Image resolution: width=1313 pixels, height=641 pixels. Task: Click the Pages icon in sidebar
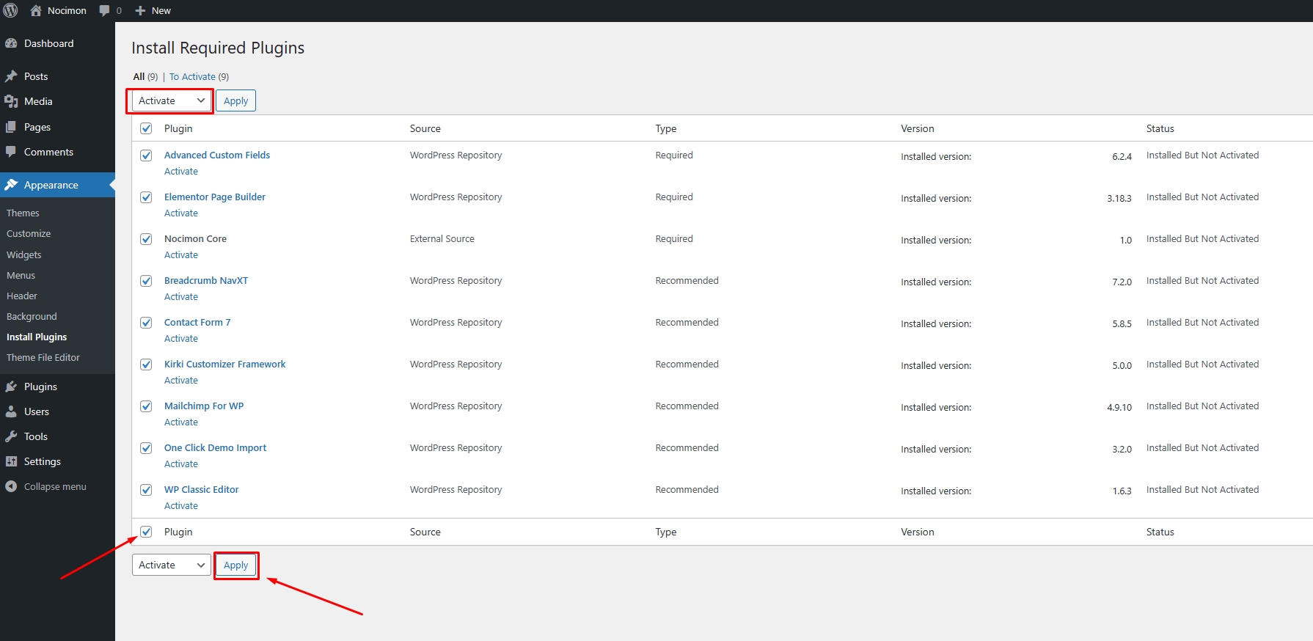point(11,127)
